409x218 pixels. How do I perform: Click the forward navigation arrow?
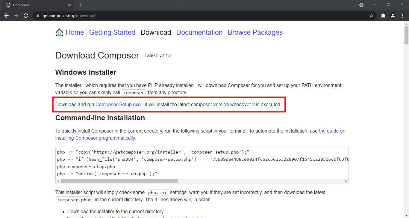point(16,16)
